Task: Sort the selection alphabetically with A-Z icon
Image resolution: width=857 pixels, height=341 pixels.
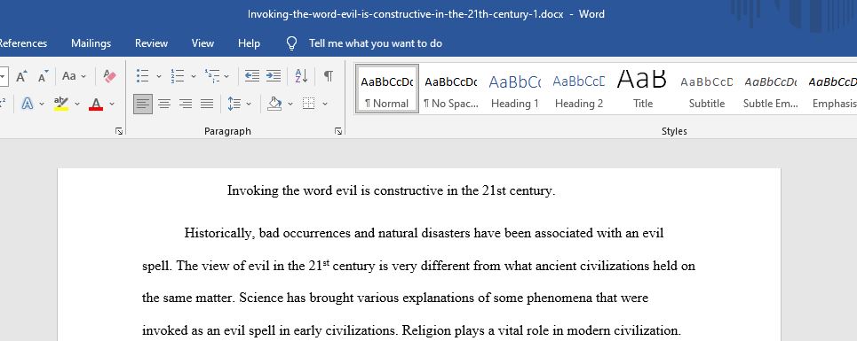Action: coord(302,76)
